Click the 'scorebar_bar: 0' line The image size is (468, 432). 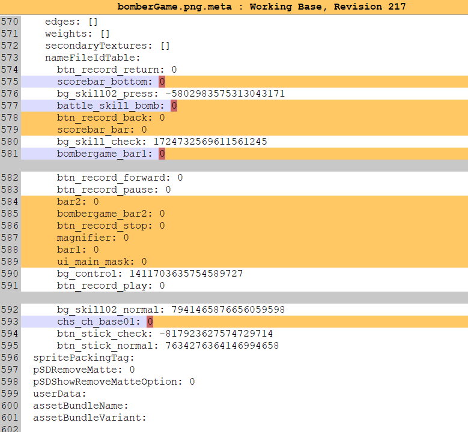point(102,130)
